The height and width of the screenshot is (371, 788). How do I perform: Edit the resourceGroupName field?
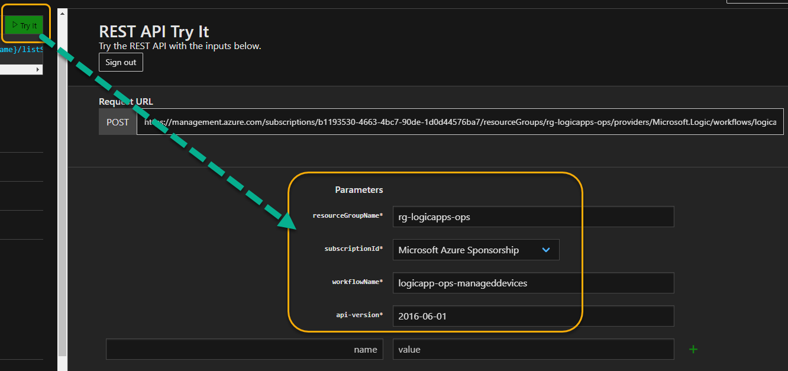[533, 217]
